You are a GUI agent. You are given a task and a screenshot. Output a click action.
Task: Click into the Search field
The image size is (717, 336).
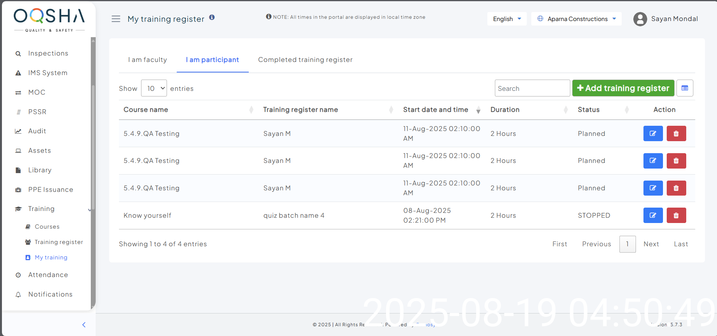[532, 88]
